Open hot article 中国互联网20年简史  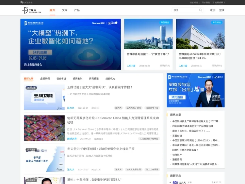(196, 140)
